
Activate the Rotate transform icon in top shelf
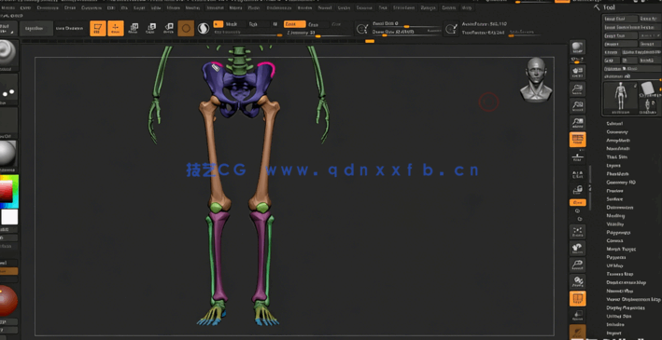tap(169, 29)
